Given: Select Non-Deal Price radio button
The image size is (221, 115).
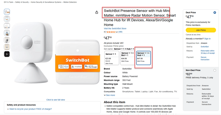Looking at the screenshot, I should 215,70.
